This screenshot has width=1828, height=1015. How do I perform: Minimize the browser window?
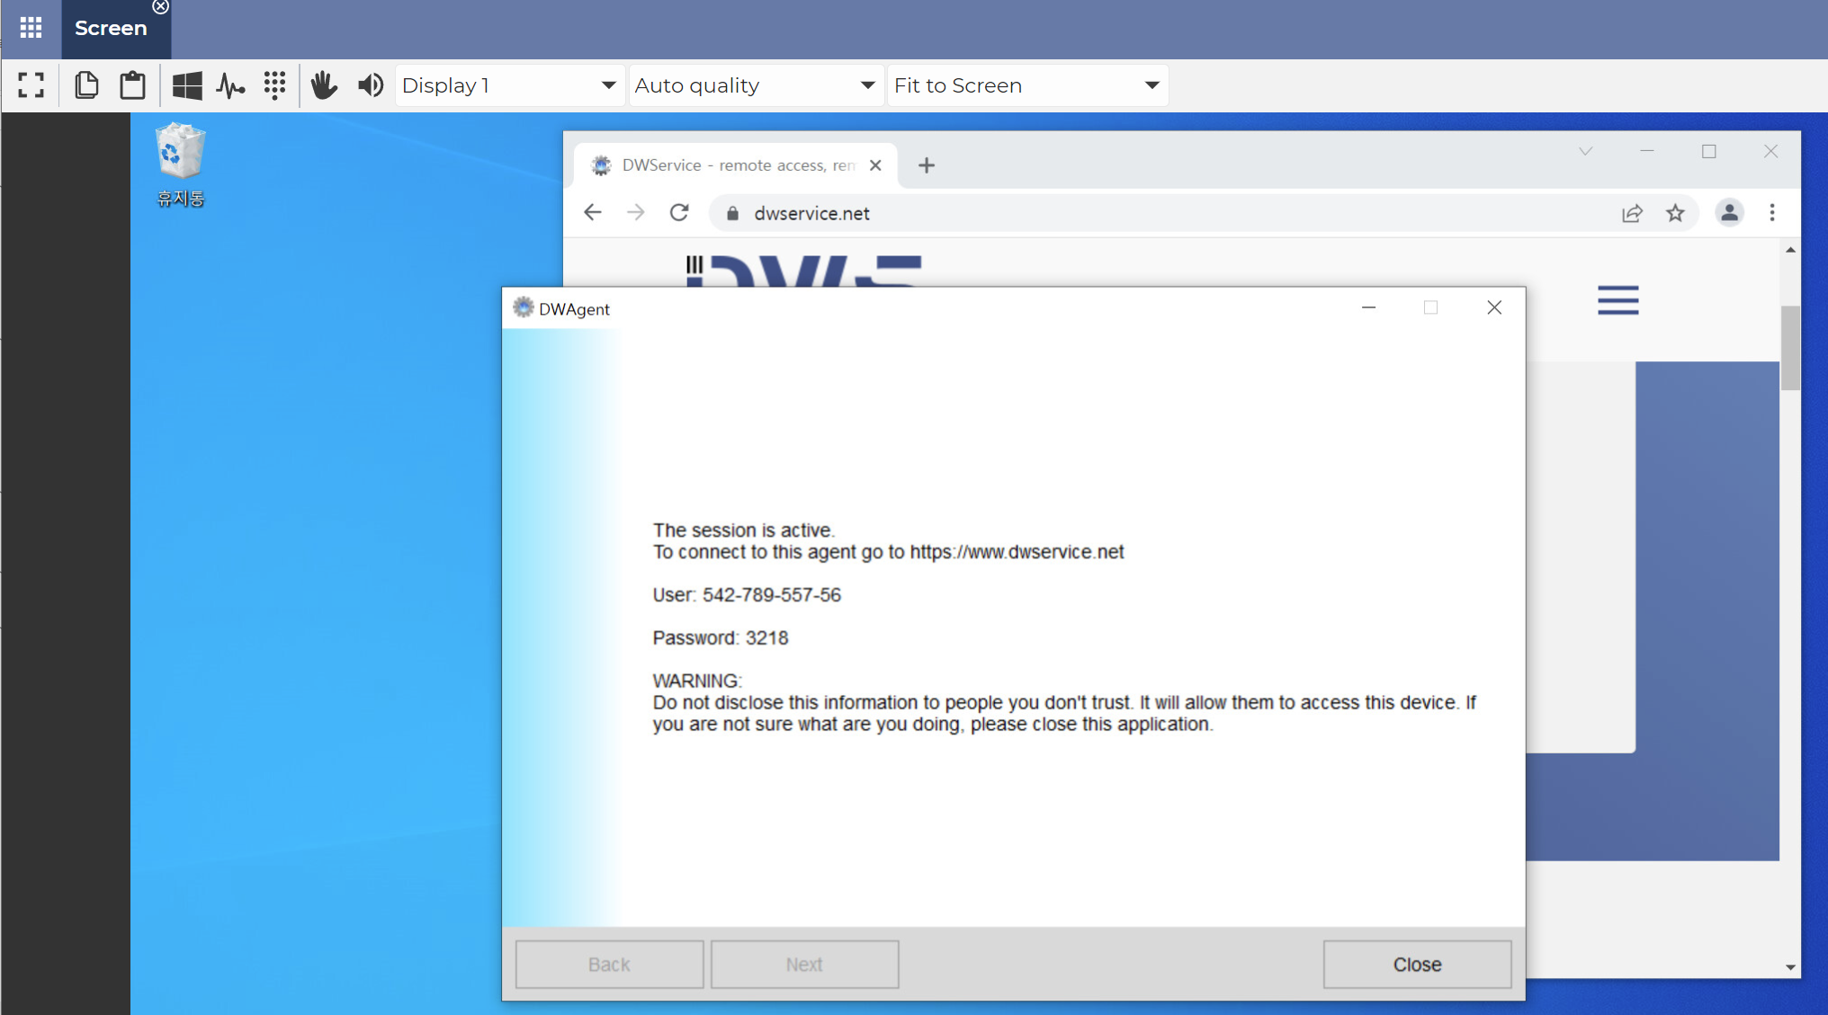point(1647,152)
